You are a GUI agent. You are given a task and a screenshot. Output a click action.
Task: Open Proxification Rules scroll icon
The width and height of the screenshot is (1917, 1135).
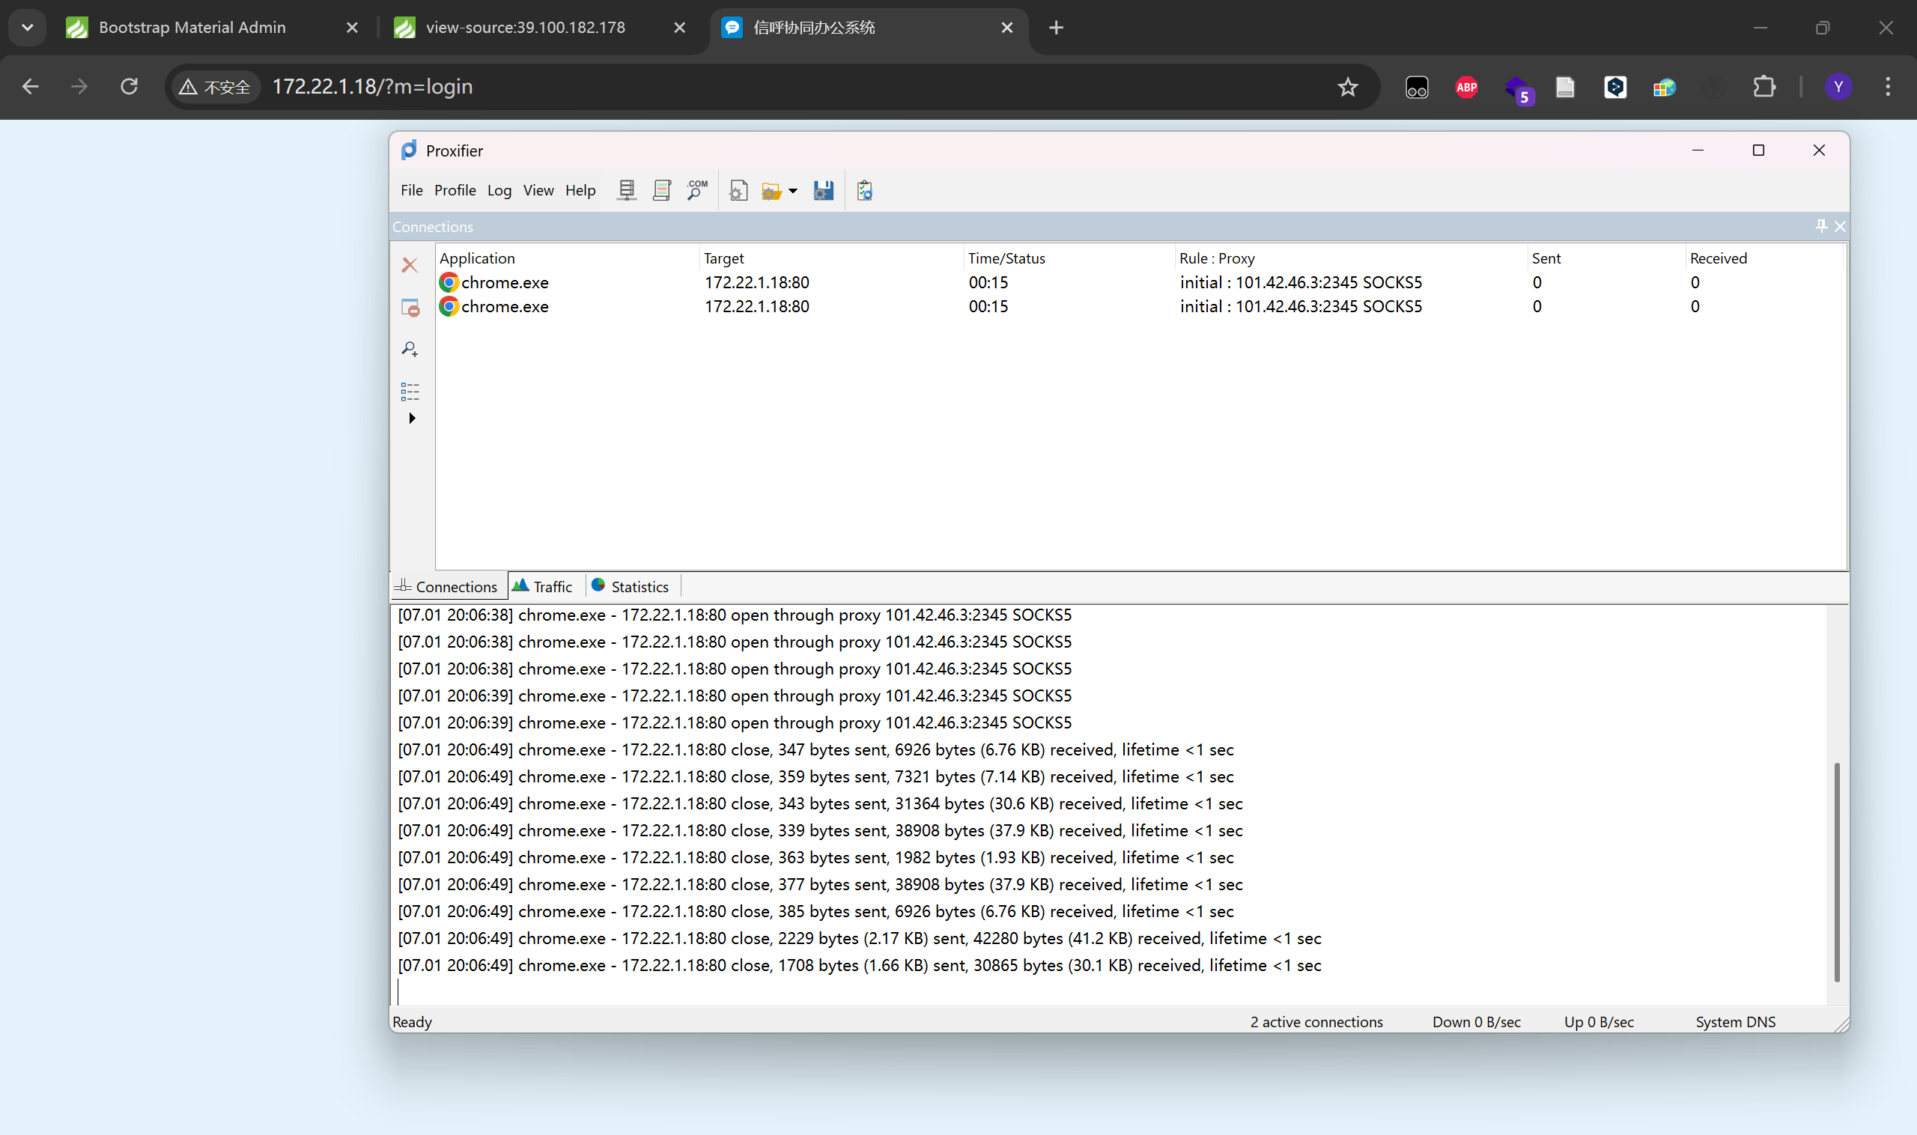[x=662, y=189]
